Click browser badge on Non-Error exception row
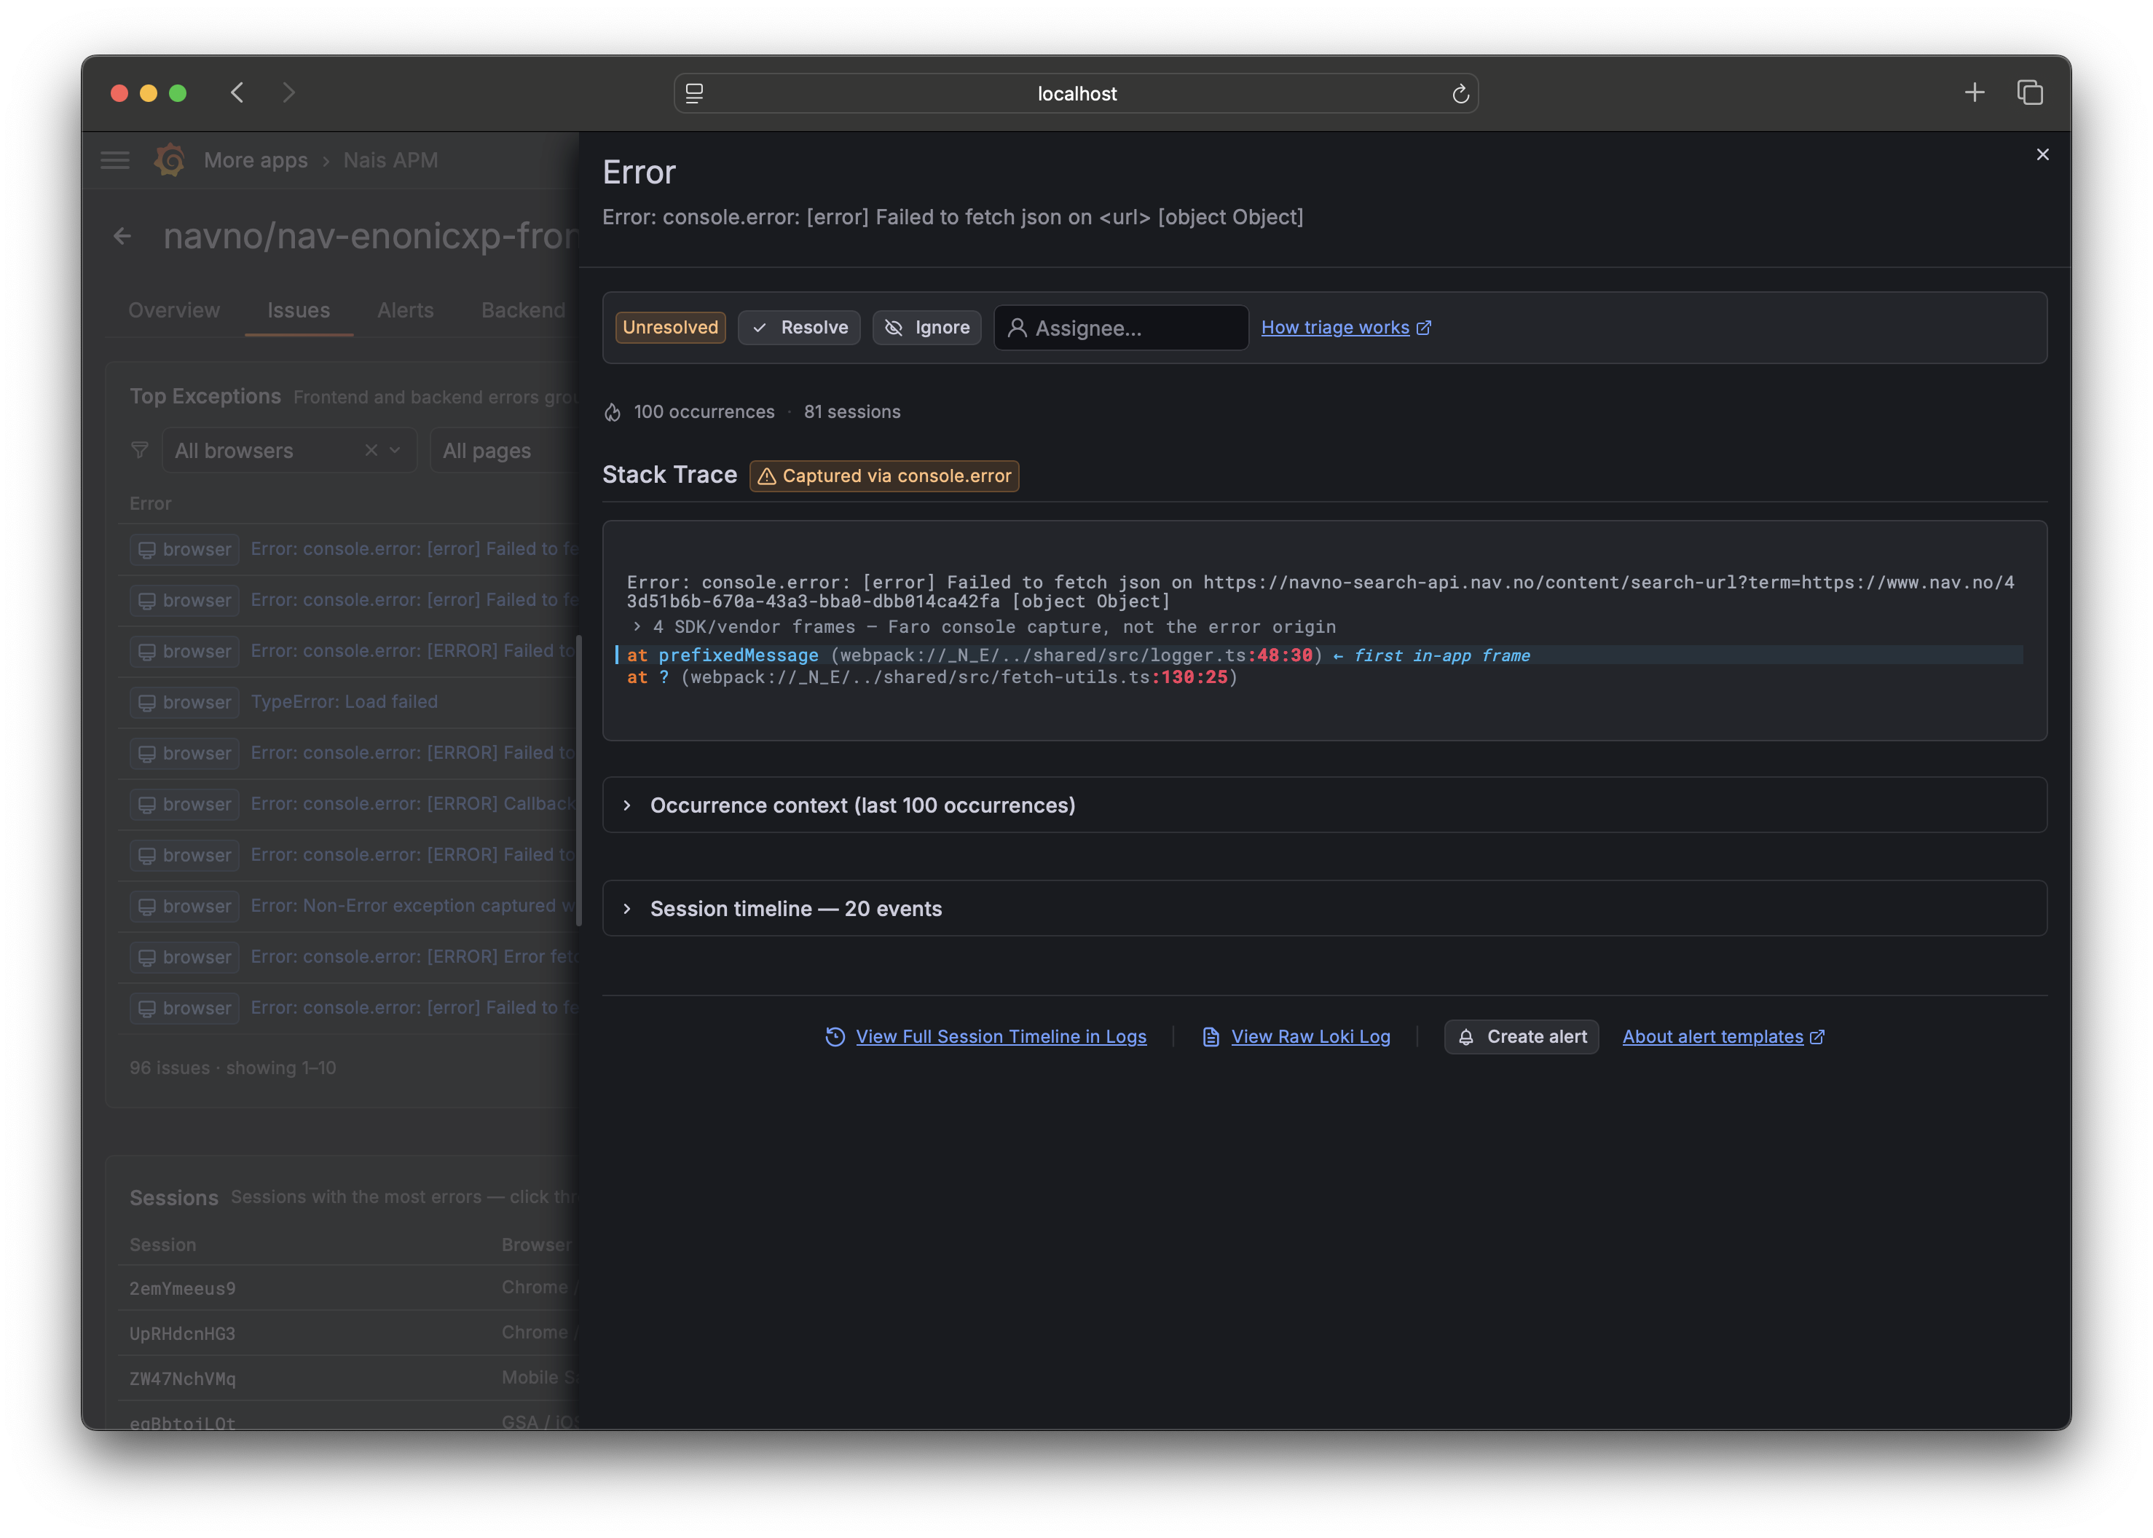 tap(185, 905)
